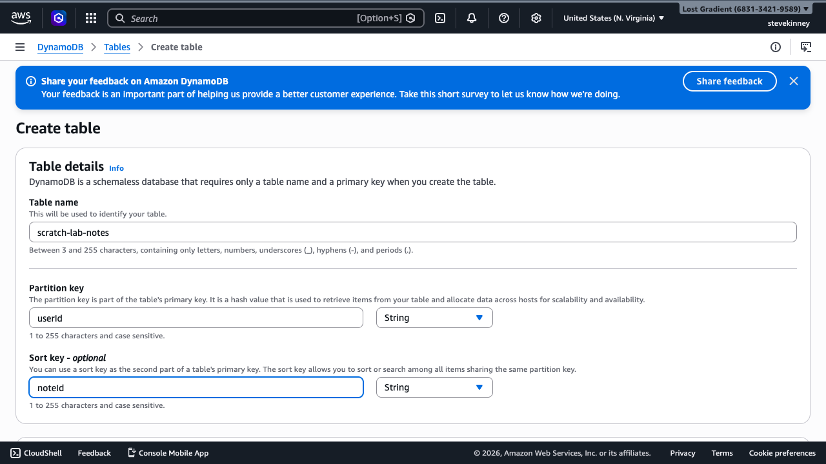The height and width of the screenshot is (464, 826).
Task: Open the Services grid menu icon
Action: point(91,18)
